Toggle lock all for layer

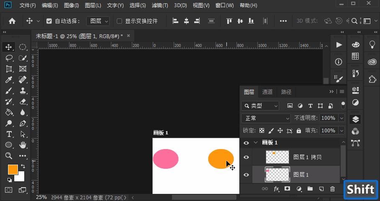[x=299, y=131]
